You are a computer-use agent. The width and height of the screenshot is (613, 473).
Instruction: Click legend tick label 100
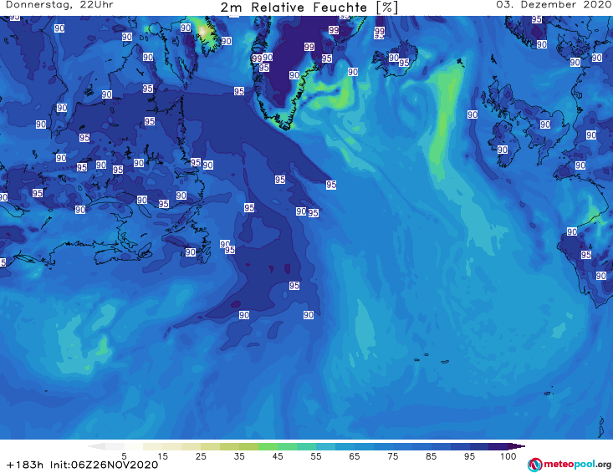508,456
